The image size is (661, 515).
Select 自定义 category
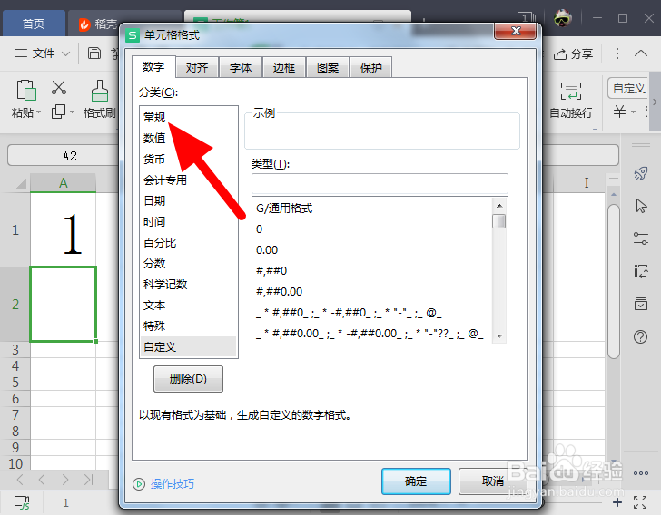tap(188, 347)
